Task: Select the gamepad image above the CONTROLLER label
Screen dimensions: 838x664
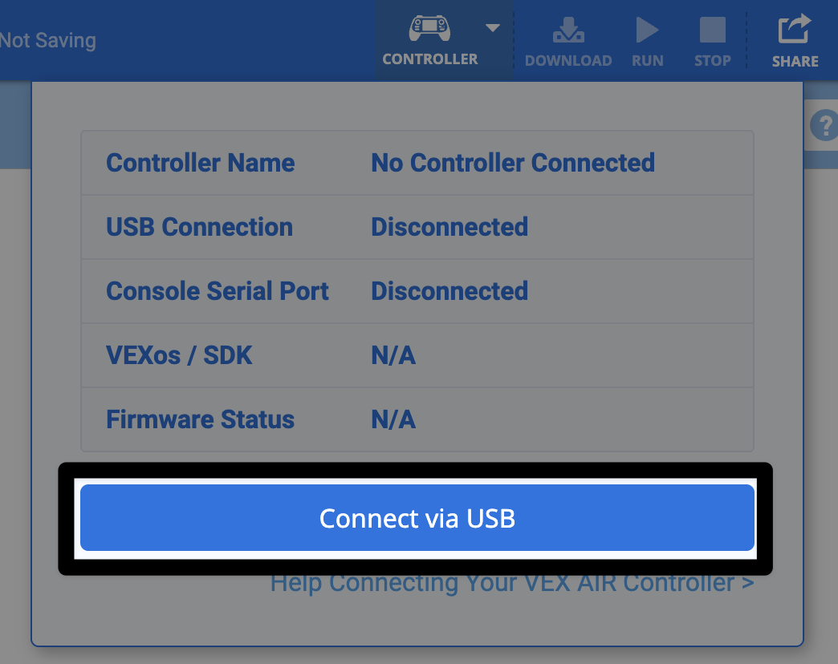Action: [x=430, y=28]
